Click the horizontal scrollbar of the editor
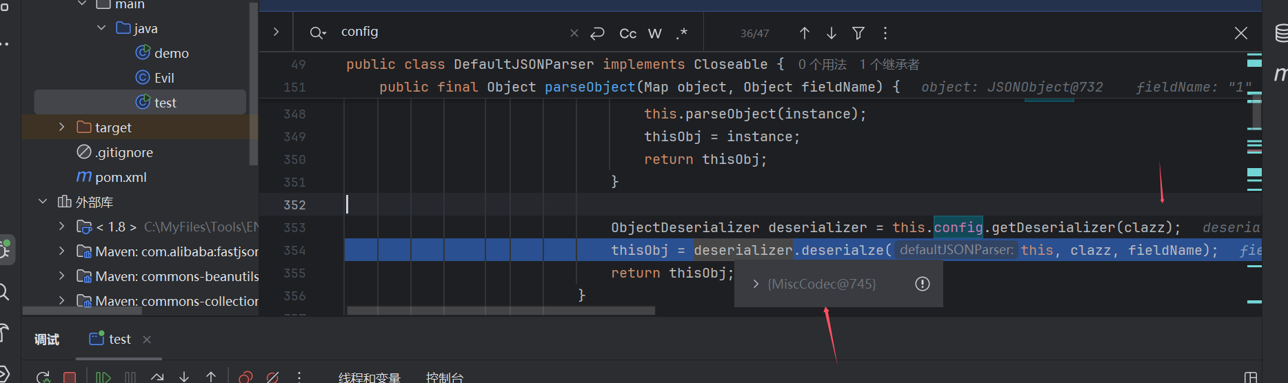 pyautogui.click(x=501, y=311)
